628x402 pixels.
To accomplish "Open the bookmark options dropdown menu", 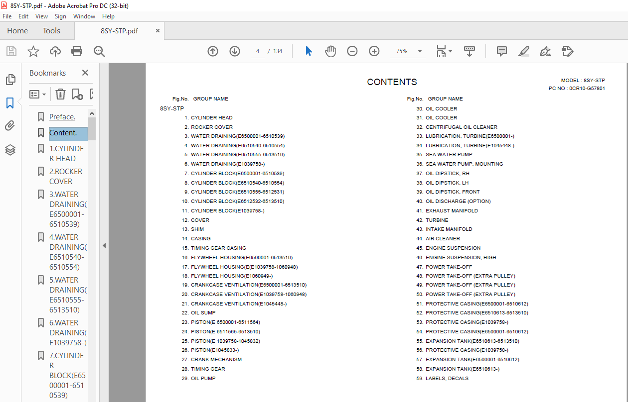I will pyautogui.click(x=38, y=94).
